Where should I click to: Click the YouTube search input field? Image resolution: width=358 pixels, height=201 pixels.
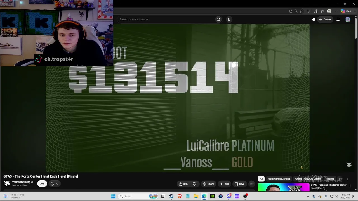point(166,19)
